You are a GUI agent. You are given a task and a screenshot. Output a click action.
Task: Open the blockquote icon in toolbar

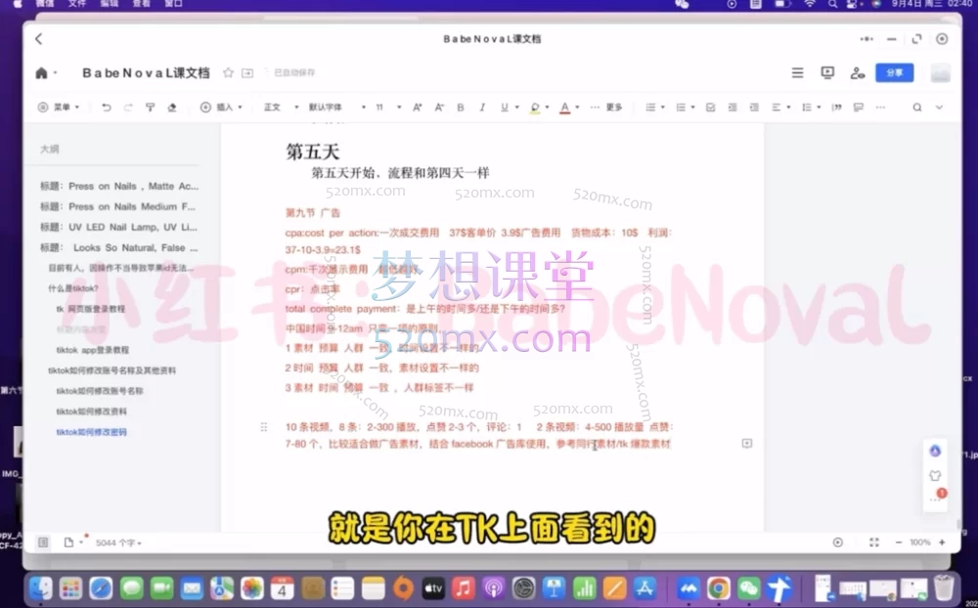coord(838,108)
